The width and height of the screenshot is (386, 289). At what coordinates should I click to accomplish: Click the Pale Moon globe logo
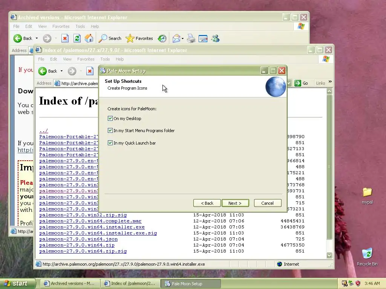click(276, 87)
